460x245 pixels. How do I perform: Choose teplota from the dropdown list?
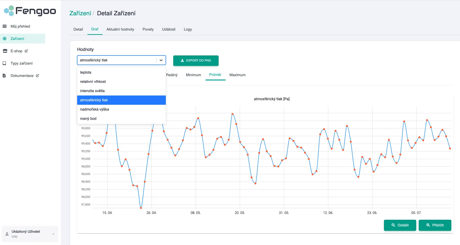point(121,72)
